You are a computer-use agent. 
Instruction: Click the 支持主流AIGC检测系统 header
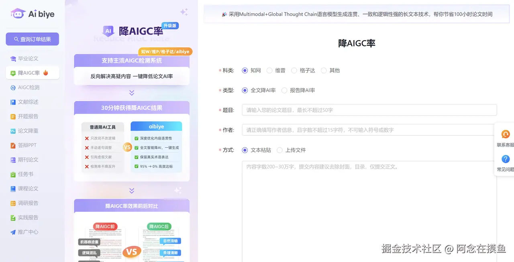tap(132, 61)
